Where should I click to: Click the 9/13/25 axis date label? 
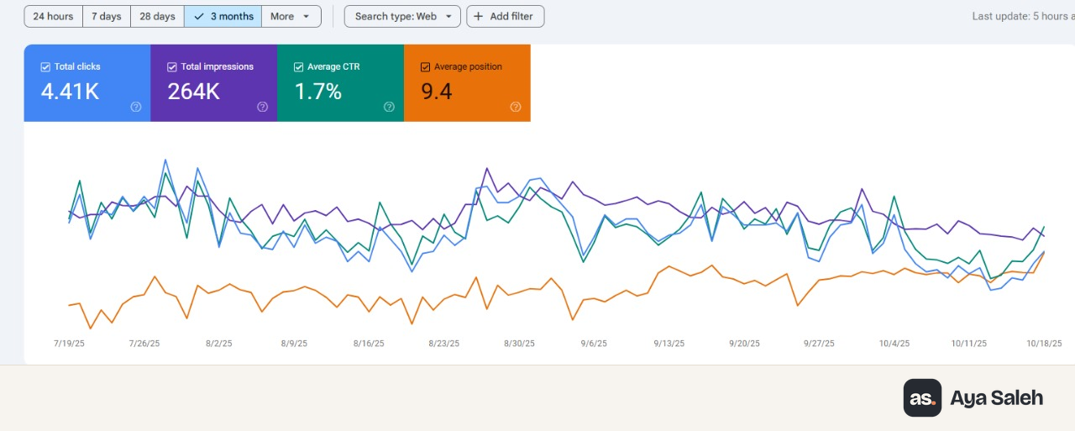coord(669,344)
